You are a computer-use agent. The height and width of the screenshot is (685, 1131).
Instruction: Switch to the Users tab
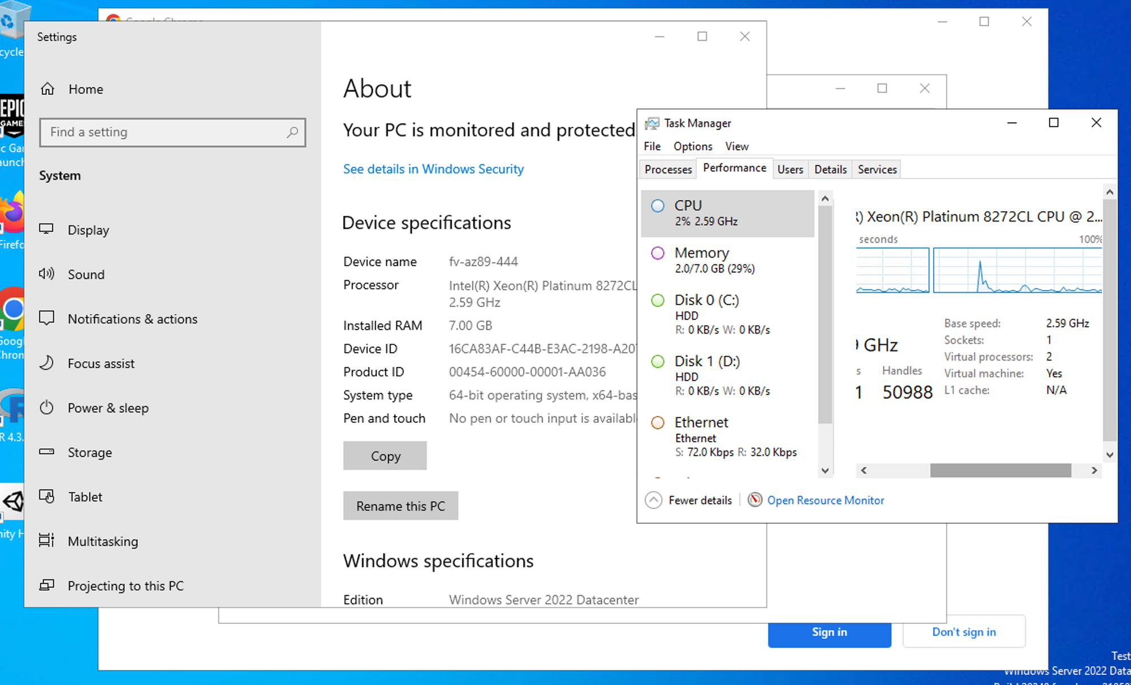click(x=790, y=170)
